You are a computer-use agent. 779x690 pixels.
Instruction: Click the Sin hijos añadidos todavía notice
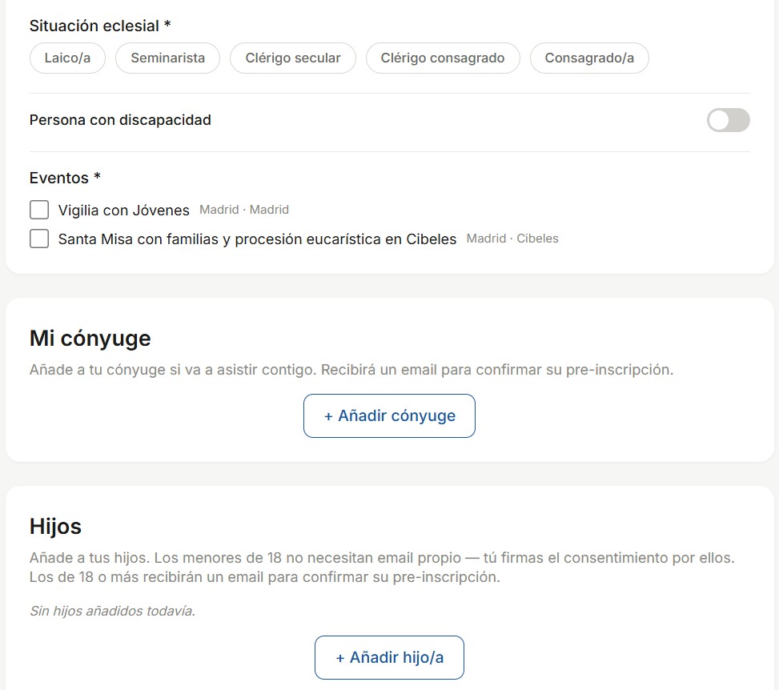pos(112,612)
